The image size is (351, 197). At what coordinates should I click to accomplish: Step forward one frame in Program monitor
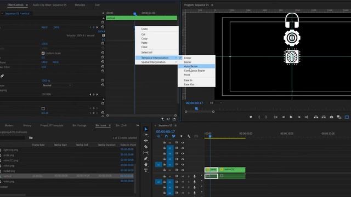pos(299,117)
